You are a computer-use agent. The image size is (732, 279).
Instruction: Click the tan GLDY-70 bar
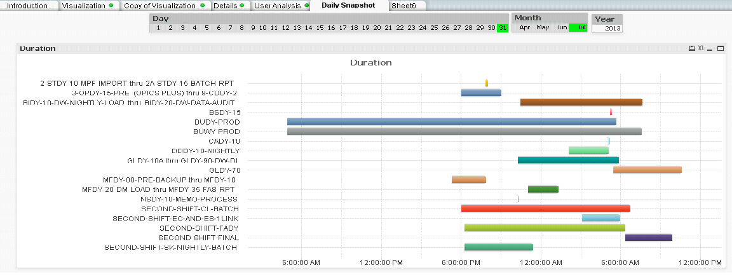pyautogui.click(x=647, y=170)
